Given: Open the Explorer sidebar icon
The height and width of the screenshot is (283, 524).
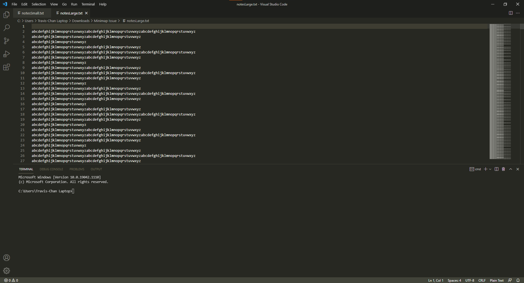Looking at the screenshot, I should [x=6, y=15].
